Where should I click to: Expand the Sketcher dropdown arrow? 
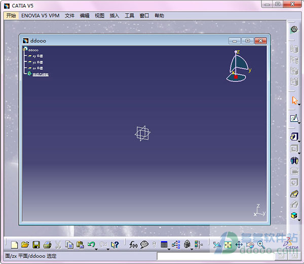(x=299, y=123)
